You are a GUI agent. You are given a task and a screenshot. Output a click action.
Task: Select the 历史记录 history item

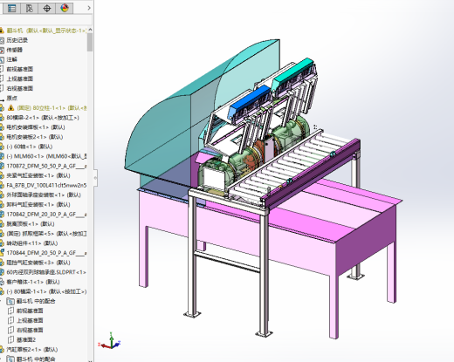[17, 40]
